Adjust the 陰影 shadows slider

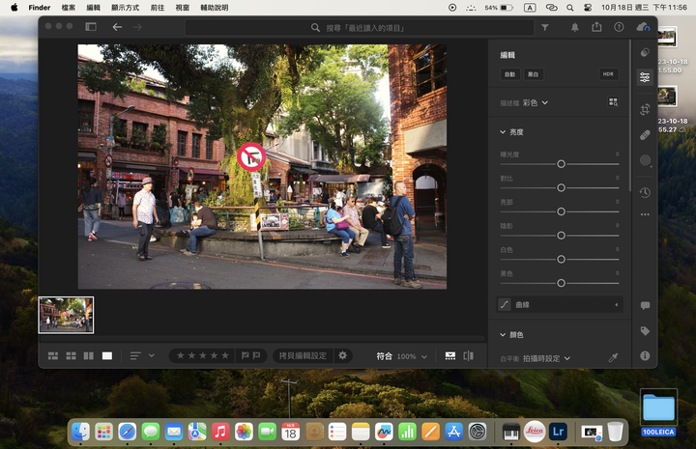[561, 236]
